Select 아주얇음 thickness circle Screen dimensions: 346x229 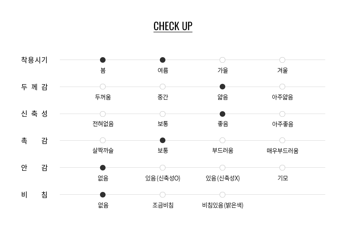[282, 87]
